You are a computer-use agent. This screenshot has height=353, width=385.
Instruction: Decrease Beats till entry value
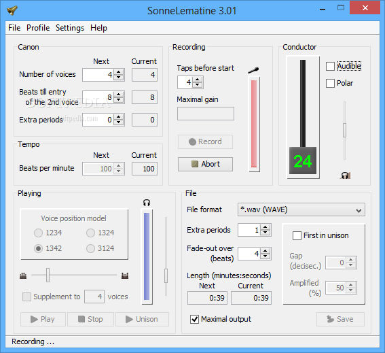tap(119, 100)
